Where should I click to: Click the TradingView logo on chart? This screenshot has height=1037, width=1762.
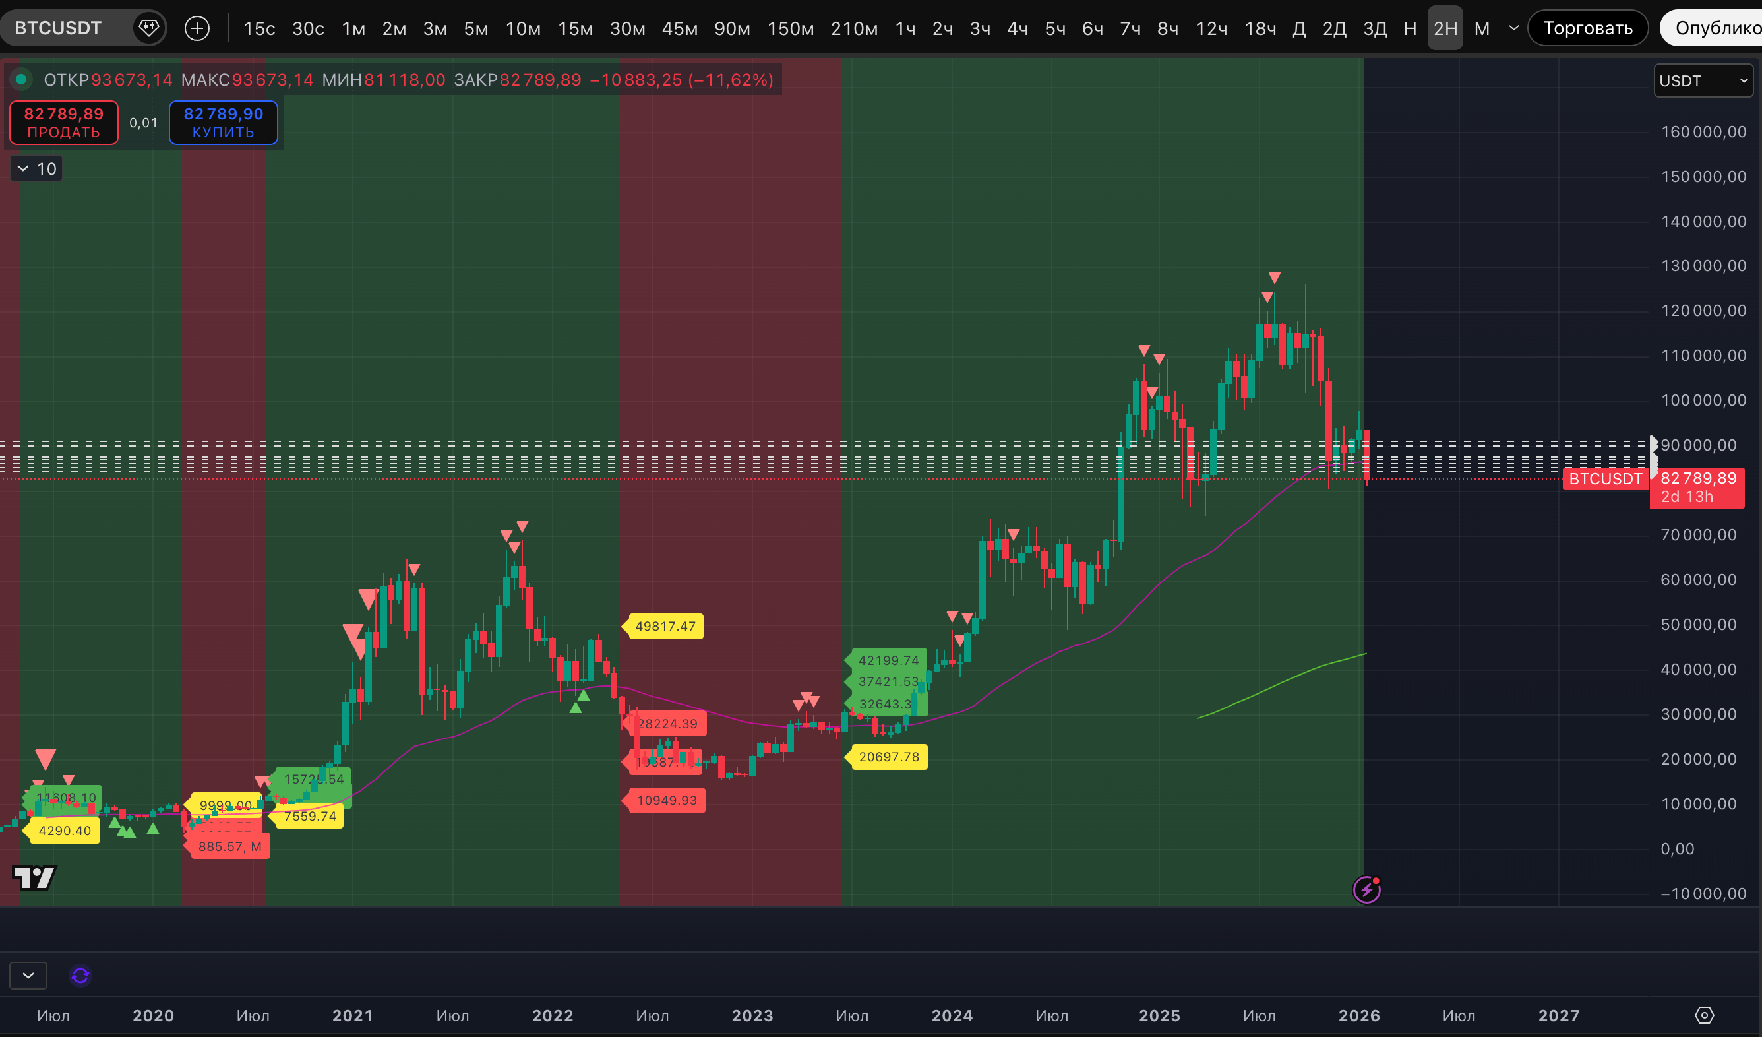click(x=34, y=877)
